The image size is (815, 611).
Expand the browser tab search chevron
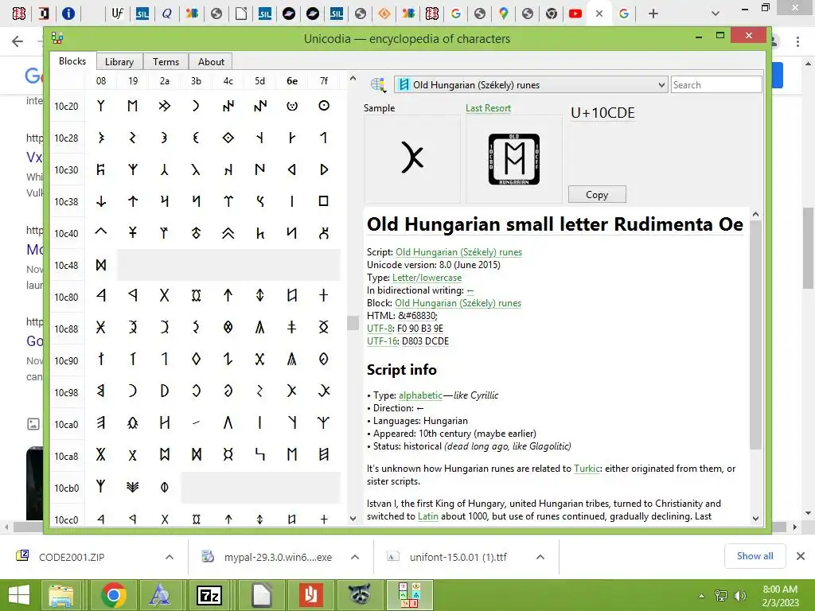716,14
